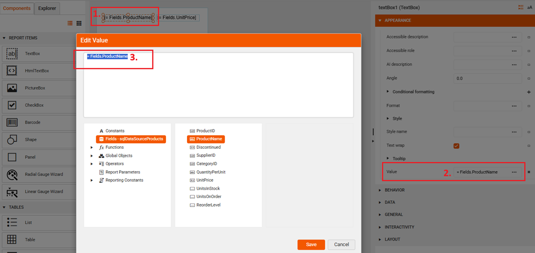Select the Panel report item icon
Screen dimensions: 535x253
pyautogui.click(x=12, y=157)
